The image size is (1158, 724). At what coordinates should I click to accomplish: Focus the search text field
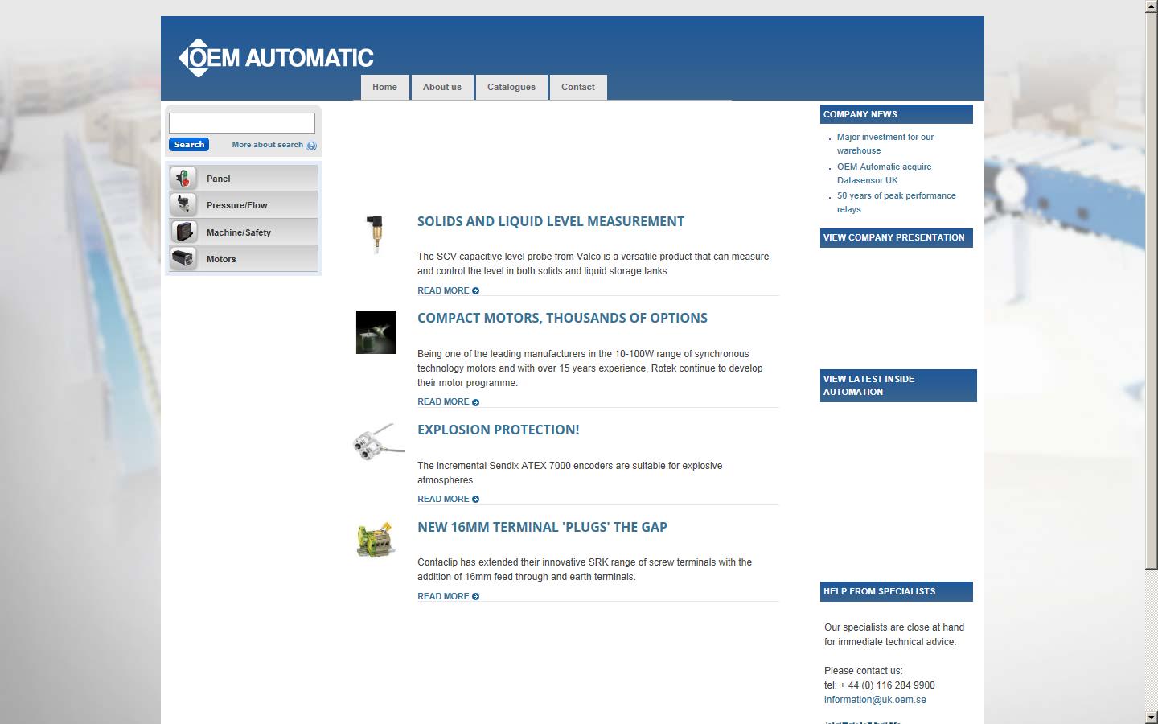click(241, 123)
